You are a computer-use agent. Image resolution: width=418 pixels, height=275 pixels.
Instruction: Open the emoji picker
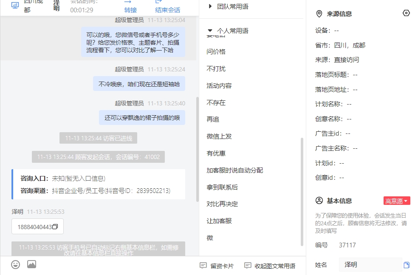[x=15, y=265]
